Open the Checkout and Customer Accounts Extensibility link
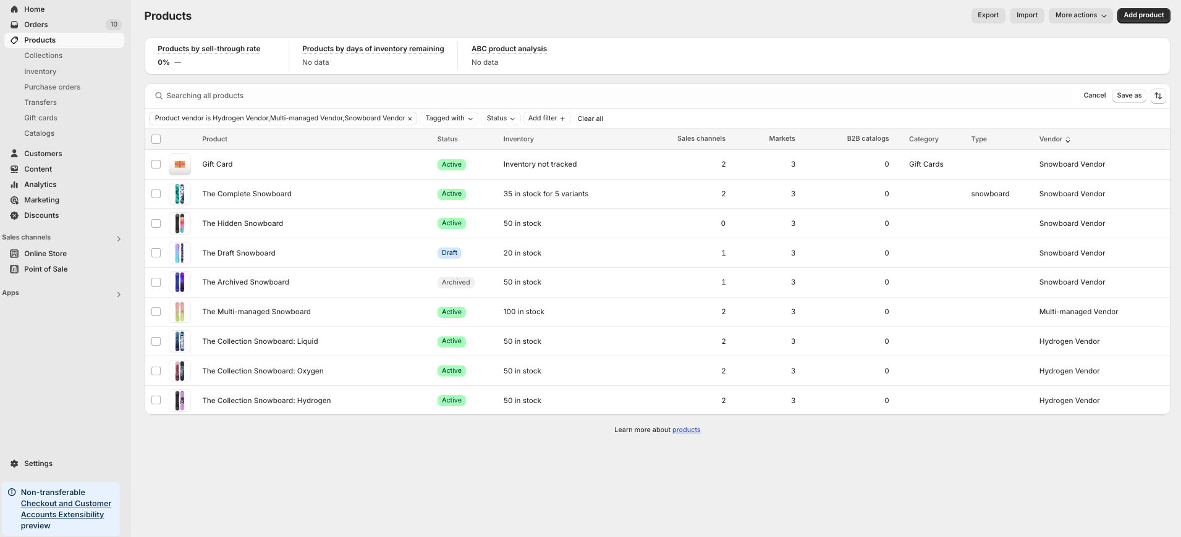Image resolution: width=1181 pixels, height=537 pixels. 66,509
